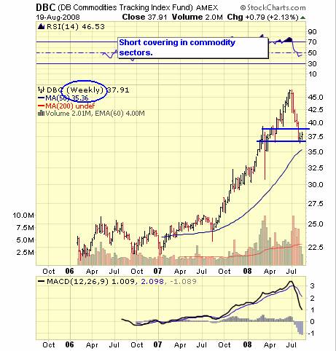
Task: Click the MA(50) 35.36 legend entry
Action: coord(63,98)
